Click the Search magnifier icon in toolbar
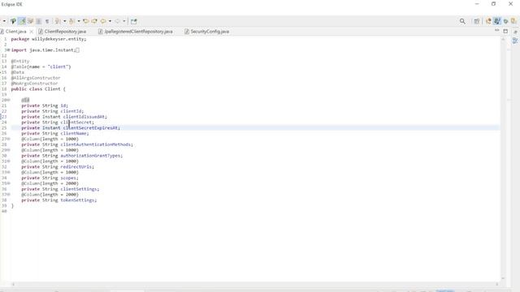 click(x=462, y=21)
